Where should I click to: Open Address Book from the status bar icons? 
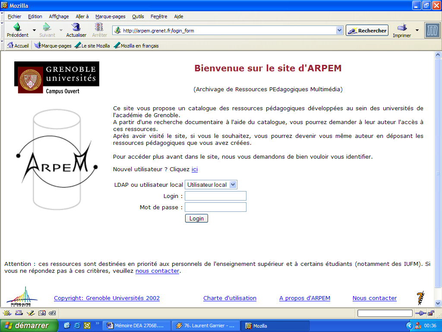tap(42, 313)
